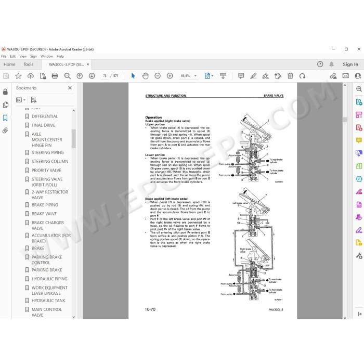Viewport: 364px width, 364px height.
Task: Close the WA300L-3.PDF document tab
Action: pyautogui.click(x=88, y=64)
